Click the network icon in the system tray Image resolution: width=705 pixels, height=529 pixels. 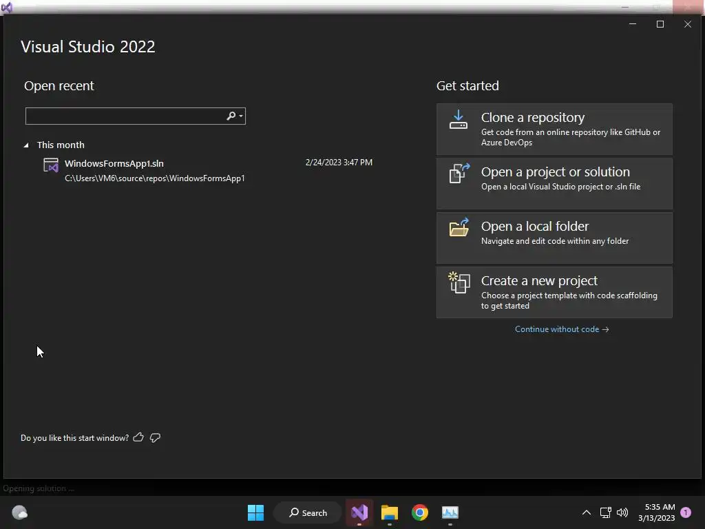pos(606,512)
